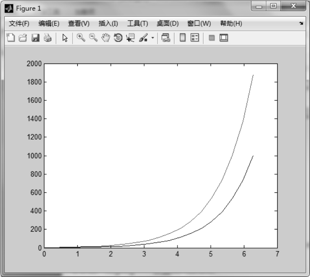Click the New Figure toolbar icon
This screenshot has width=310, height=277.
[11, 38]
